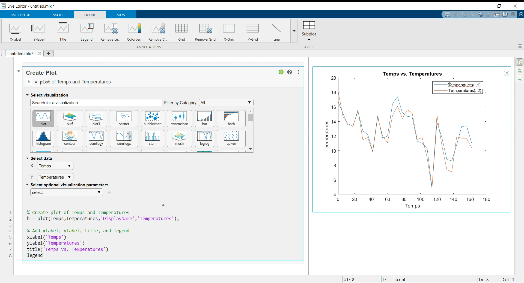Open the Y data Temperatures dropdown
Image resolution: width=524 pixels, height=283 pixels.
(x=55, y=177)
